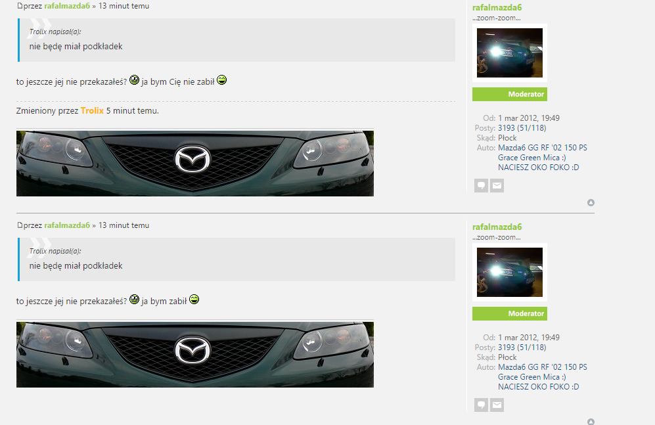Click the email envelope icon in second profile
Viewport: 655px width, 425px height.
(497, 405)
